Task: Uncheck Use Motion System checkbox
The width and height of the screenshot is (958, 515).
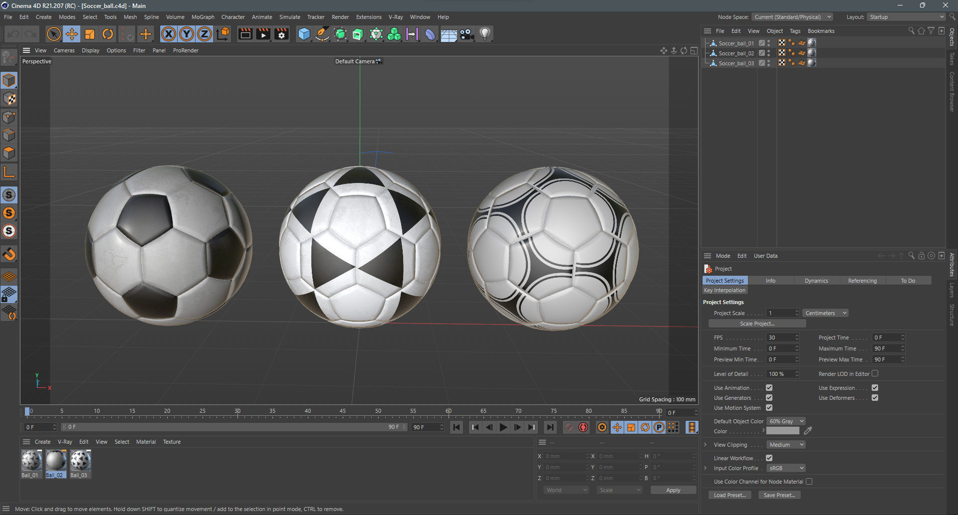Action: click(769, 408)
